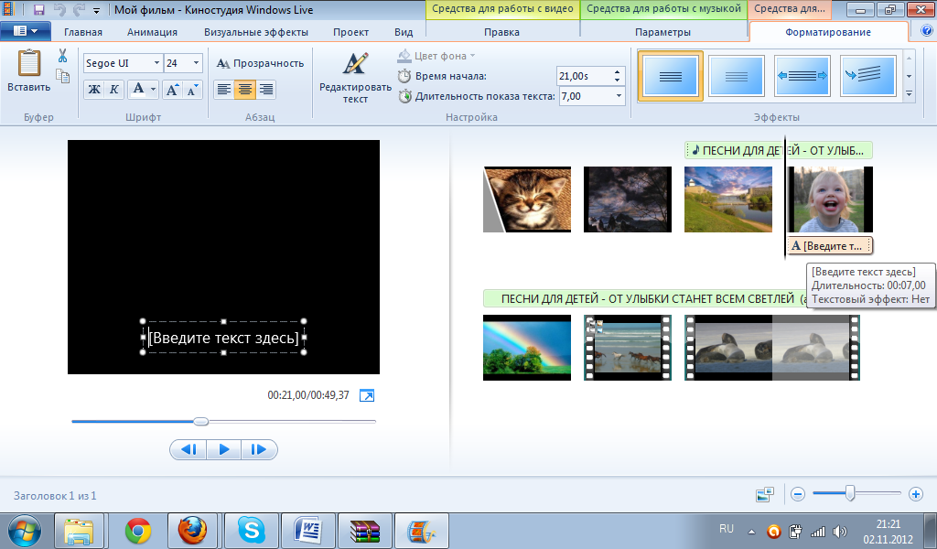Align text to the right
937x549 pixels.
point(266,90)
